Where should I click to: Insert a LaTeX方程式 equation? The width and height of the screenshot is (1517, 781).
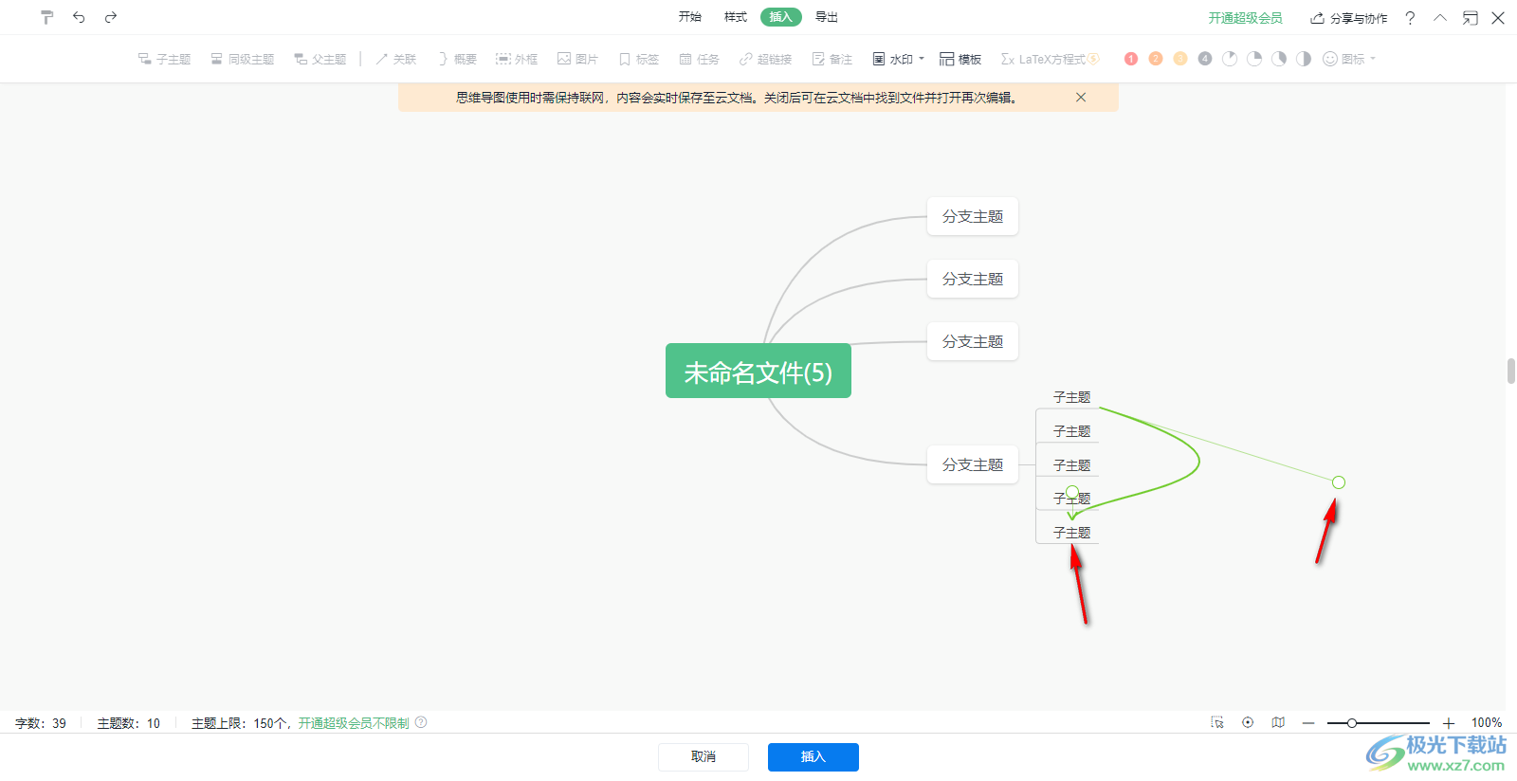[x=1050, y=59]
